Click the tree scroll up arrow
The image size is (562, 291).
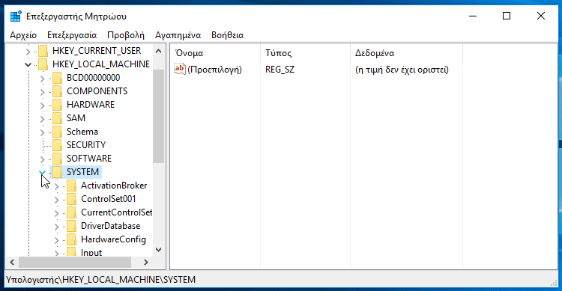158,51
